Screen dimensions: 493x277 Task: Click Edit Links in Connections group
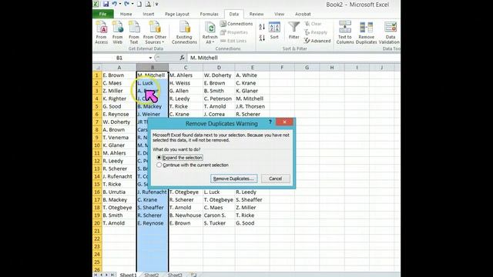click(x=233, y=41)
